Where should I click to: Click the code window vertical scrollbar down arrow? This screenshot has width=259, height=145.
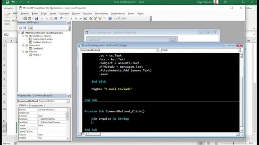click(241, 131)
